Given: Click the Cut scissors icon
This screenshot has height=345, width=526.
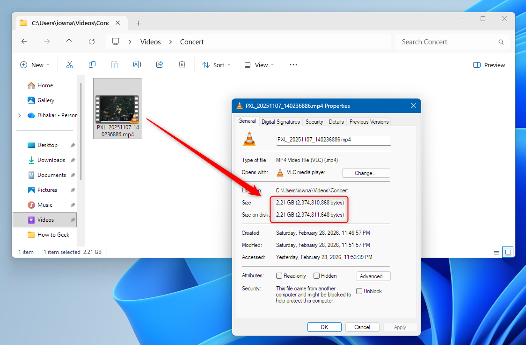Looking at the screenshot, I should pyautogui.click(x=69, y=64).
